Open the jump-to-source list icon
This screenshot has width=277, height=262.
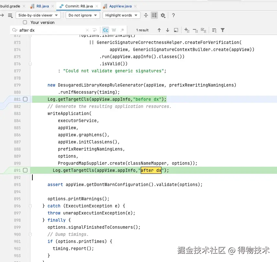coord(10,16)
